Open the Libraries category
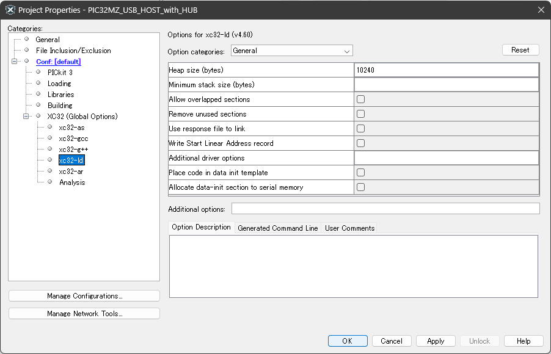This screenshot has height=354, width=551. [60, 95]
